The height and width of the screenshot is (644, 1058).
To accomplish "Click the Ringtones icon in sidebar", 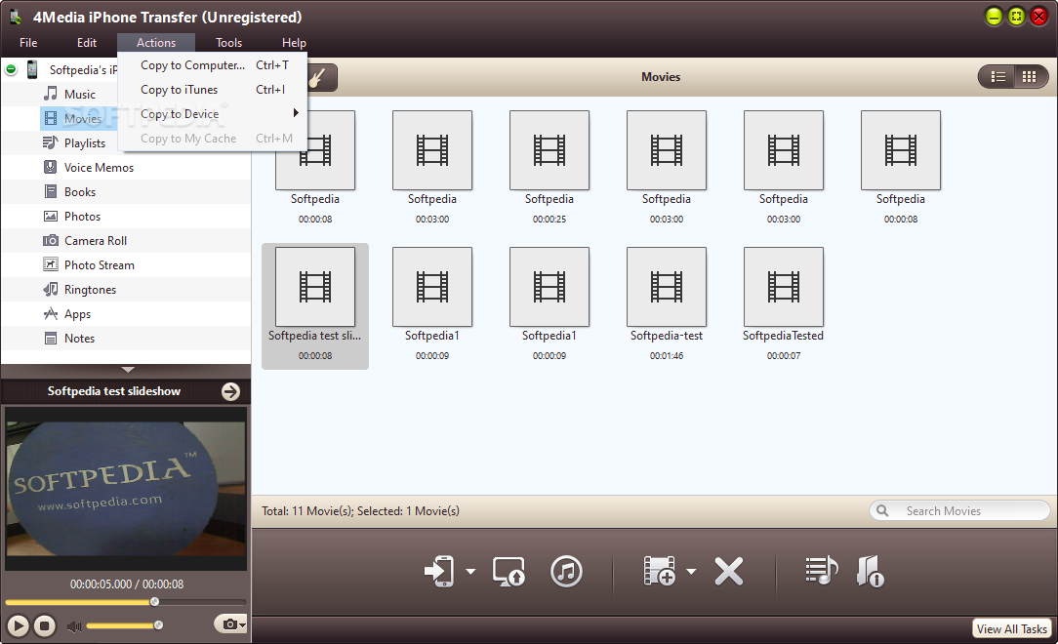I will (51, 289).
